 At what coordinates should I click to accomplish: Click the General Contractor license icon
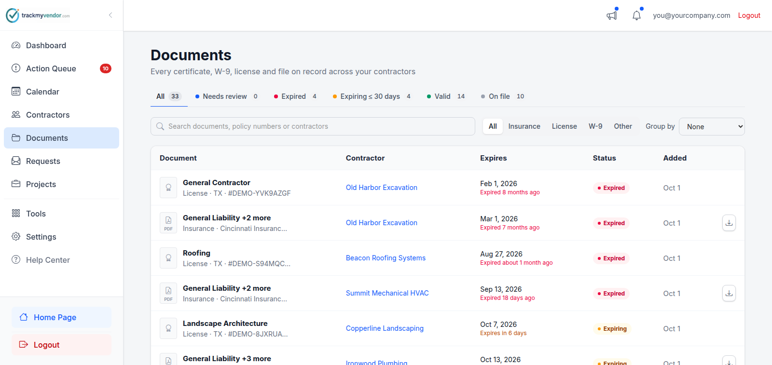[168, 188]
